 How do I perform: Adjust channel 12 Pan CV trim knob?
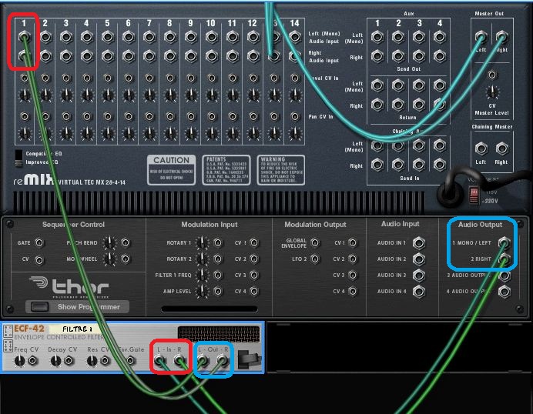tap(253, 133)
